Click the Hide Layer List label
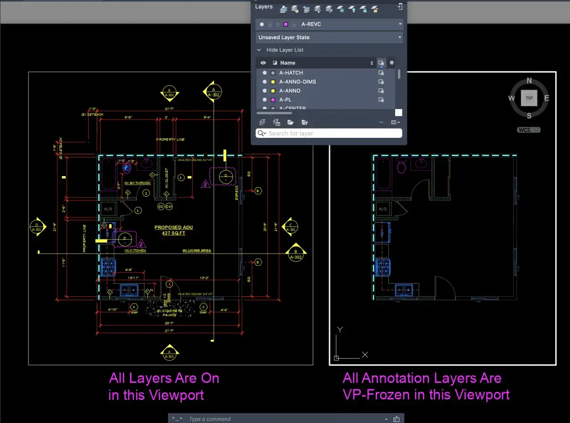 point(285,50)
